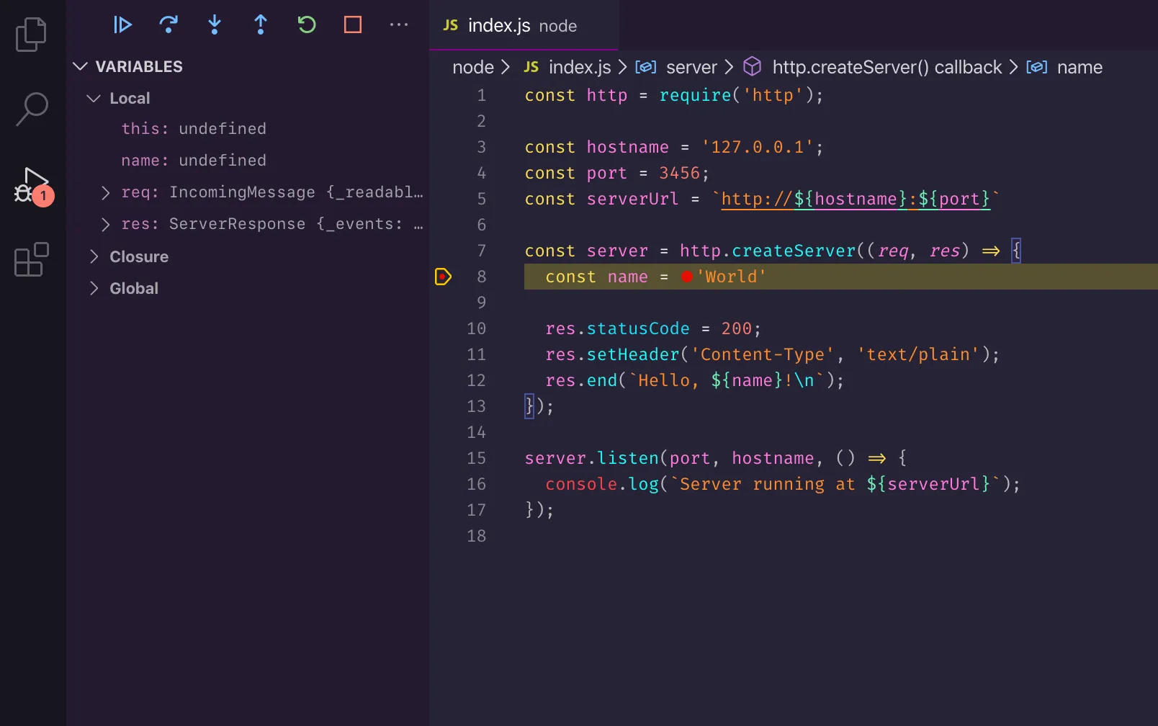The width and height of the screenshot is (1158, 726).
Task: Click 'setHeader' on line 11
Action: (x=633, y=354)
